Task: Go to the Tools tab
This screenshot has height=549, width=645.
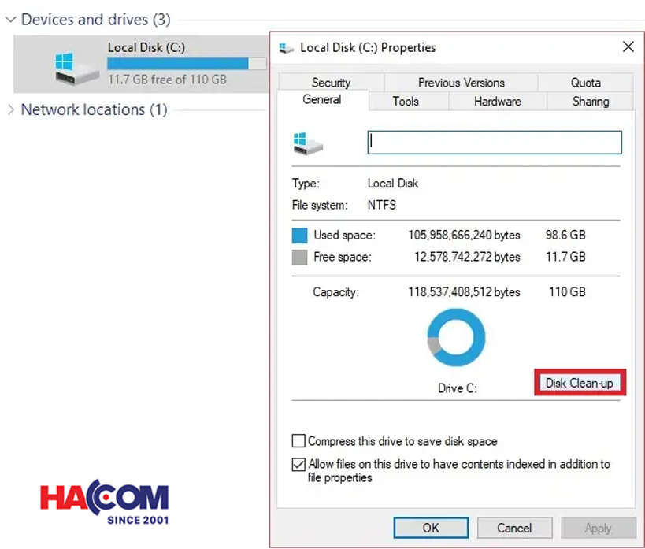Action: (406, 102)
